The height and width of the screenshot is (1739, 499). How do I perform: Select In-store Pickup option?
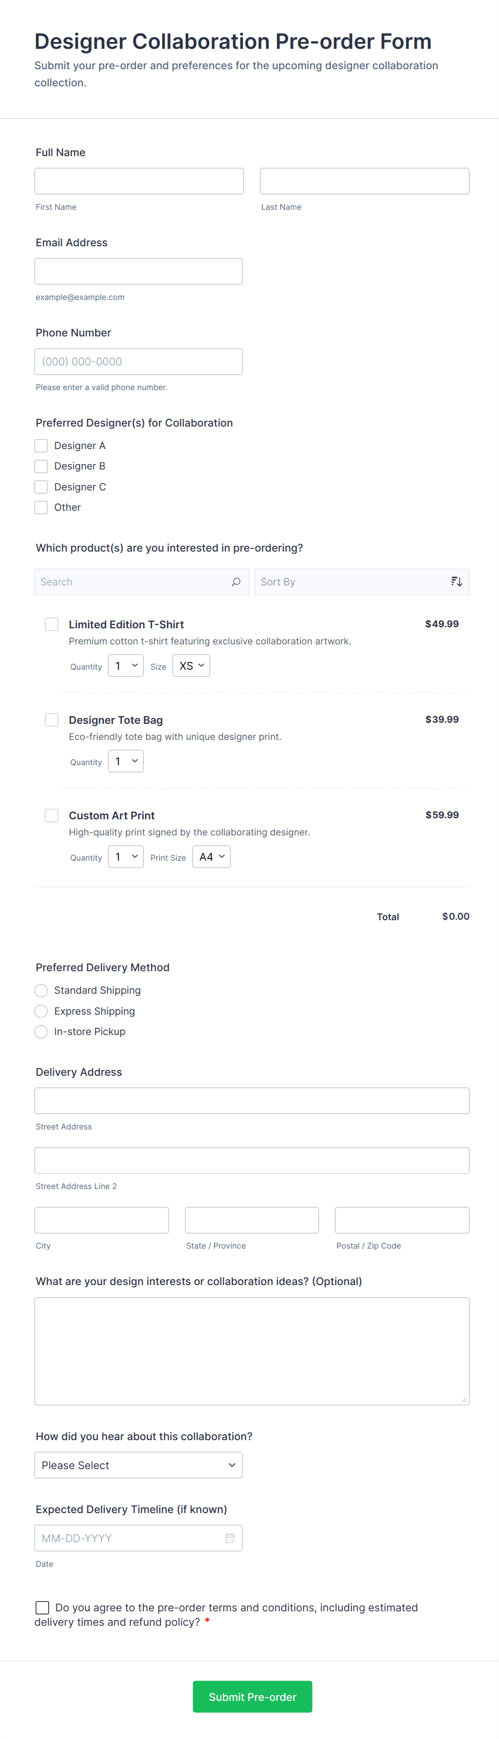tap(41, 1031)
